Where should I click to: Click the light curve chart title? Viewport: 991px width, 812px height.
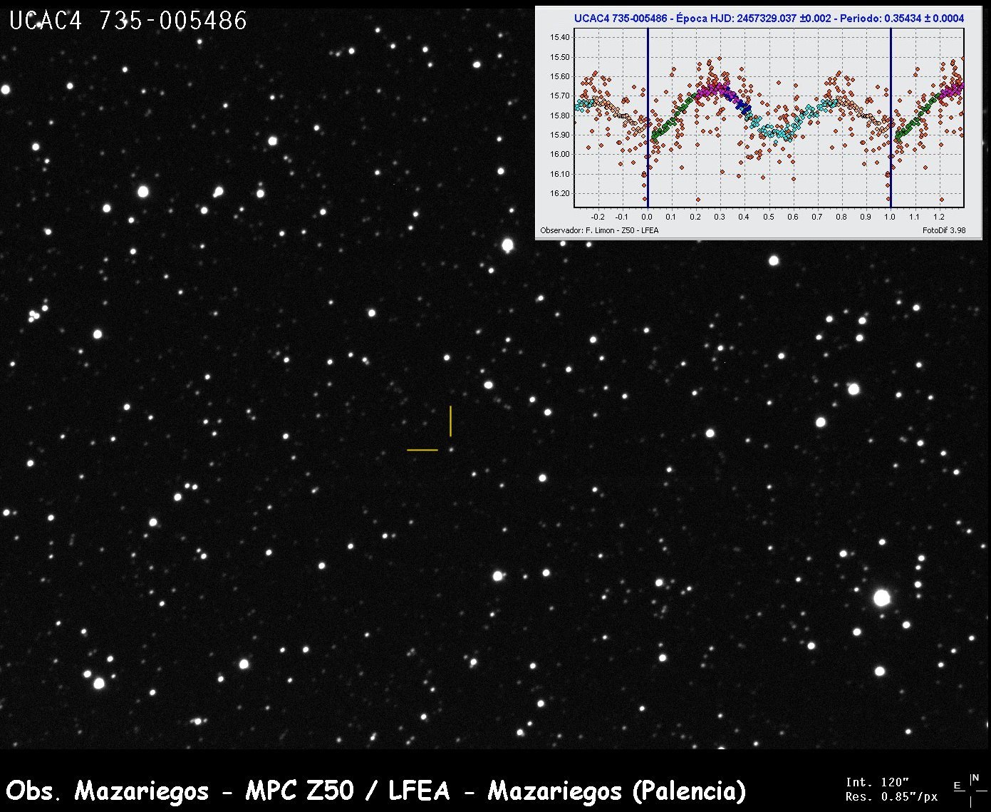coord(769,19)
